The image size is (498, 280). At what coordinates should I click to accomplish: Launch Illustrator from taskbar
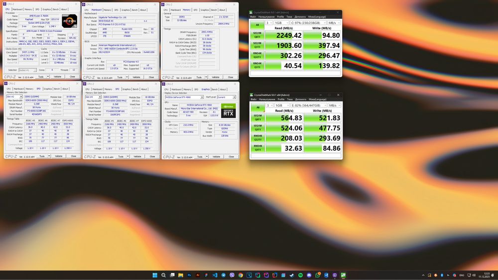(198, 275)
